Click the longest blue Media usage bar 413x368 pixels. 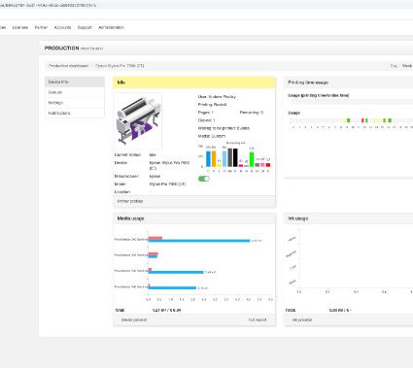click(x=199, y=241)
